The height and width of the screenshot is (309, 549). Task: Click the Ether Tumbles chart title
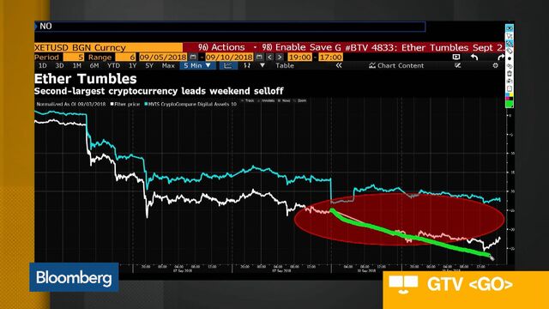86,79
